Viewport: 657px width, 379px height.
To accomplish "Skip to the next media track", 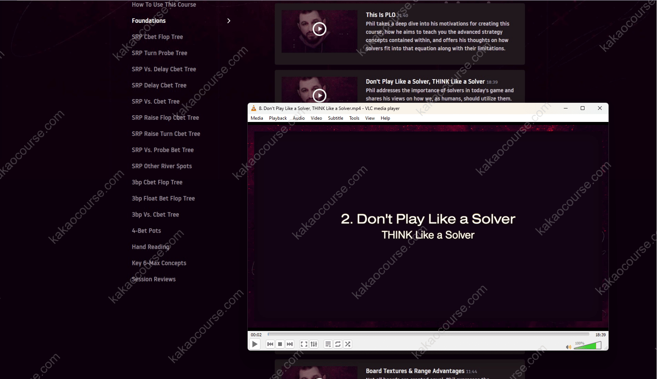I will [290, 344].
